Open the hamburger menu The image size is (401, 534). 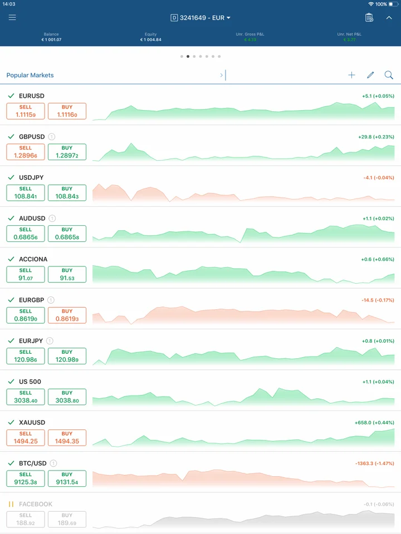[x=12, y=17]
